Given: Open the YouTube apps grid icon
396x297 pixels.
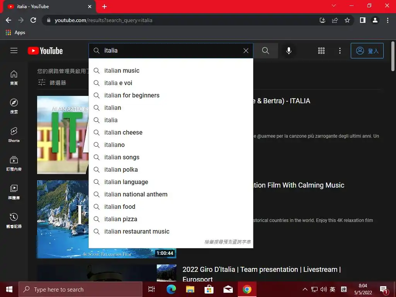Looking at the screenshot, I should click(321, 51).
